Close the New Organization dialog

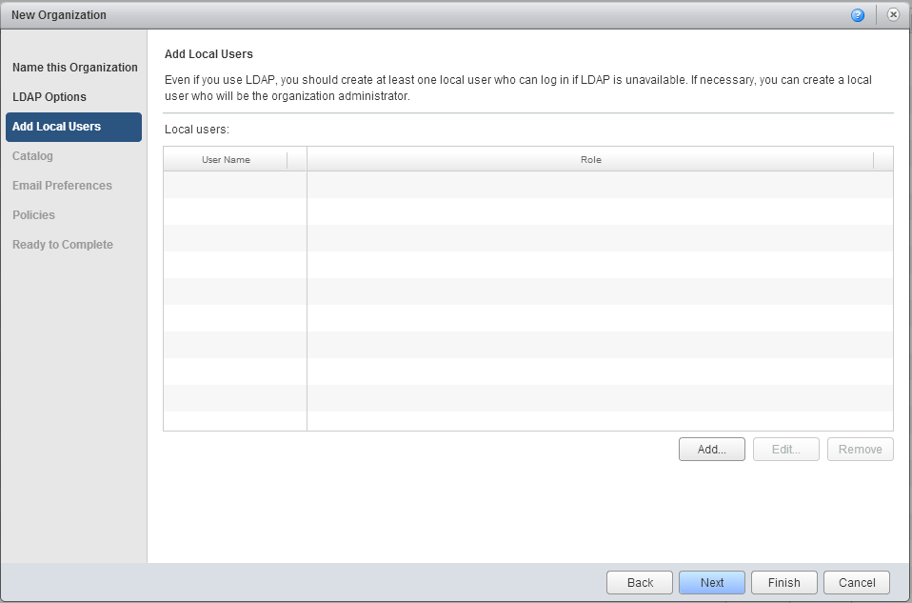[893, 15]
